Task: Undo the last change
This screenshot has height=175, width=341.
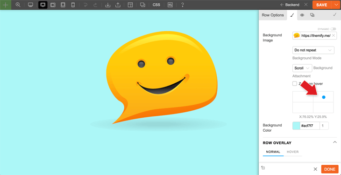Action: point(85,5)
